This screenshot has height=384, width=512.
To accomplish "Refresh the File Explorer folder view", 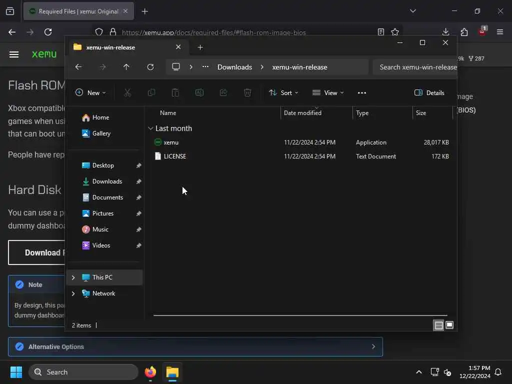I will (150, 67).
